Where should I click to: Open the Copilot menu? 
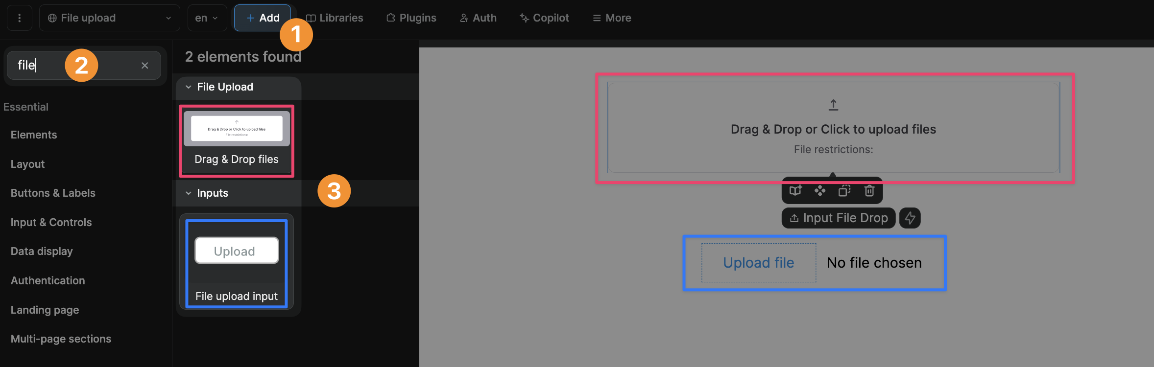click(x=545, y=18)
